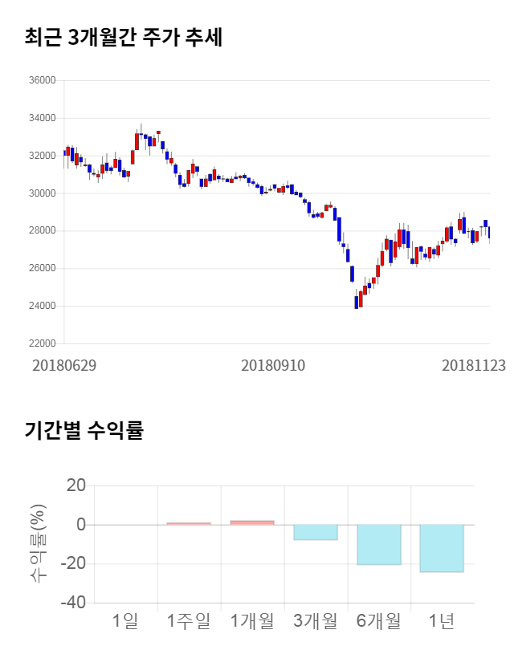The width and height of the screenshot is (514, 650).
Task: Click the 수익률(%) axis title
Action: click(x=37, y=544)
